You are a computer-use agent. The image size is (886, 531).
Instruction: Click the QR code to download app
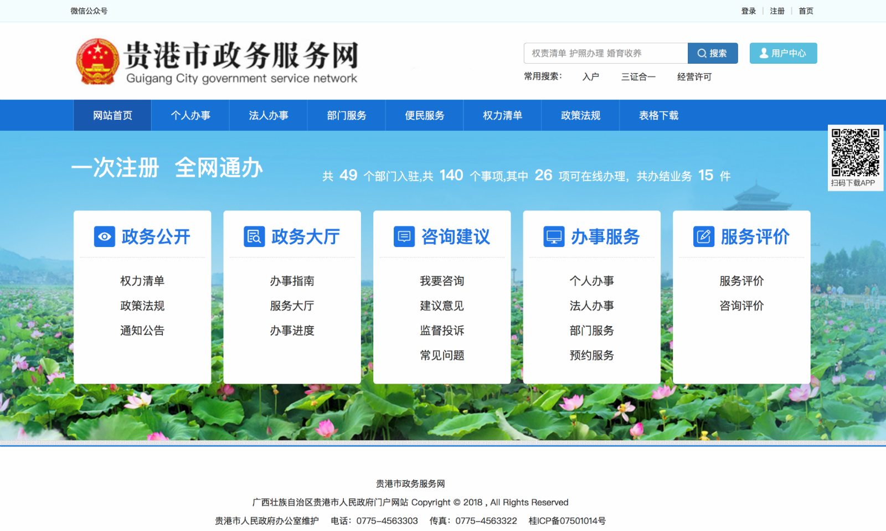(x=855, y=153)
